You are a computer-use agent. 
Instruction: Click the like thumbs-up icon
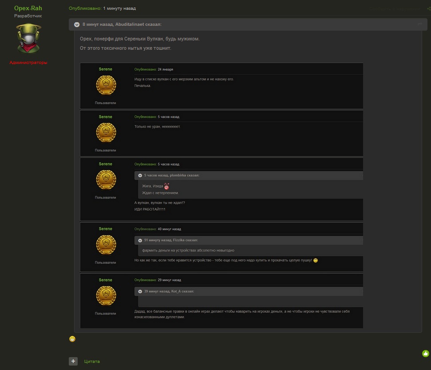tap(426, 354)
